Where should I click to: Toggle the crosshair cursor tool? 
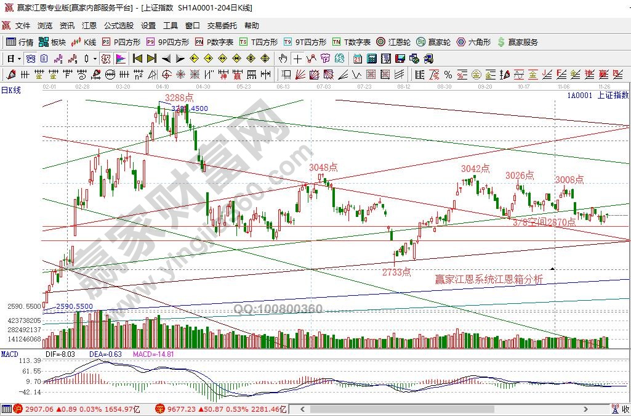(x=297, y=59)
